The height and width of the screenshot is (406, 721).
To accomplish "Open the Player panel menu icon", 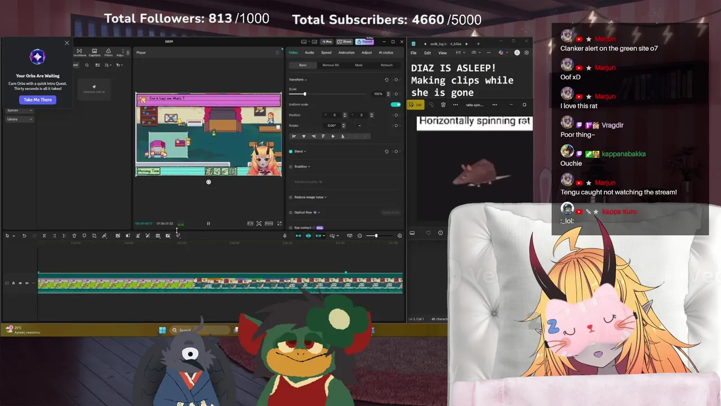I will tap(277, 52).
